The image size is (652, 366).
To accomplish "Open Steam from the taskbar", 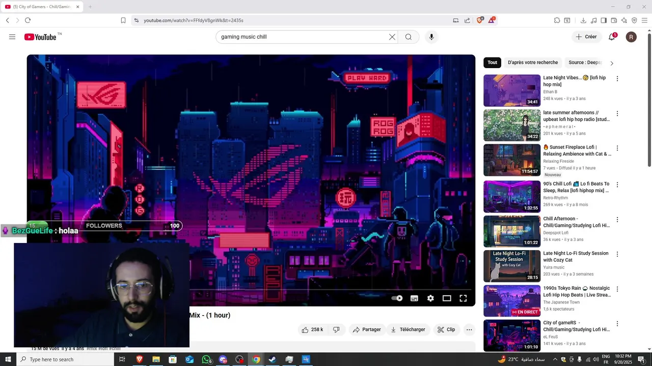I will (273, 359).
